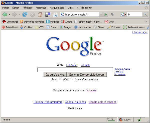This screenshot has width=150, height=123.
Task: Open the search engine selector dropdown
Action: 124,15
